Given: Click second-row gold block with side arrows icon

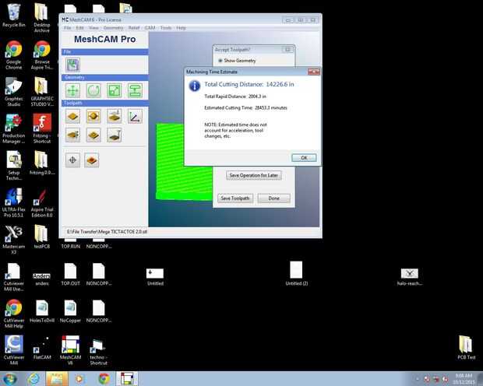Looking at the screenshot, I should point(73,135).
